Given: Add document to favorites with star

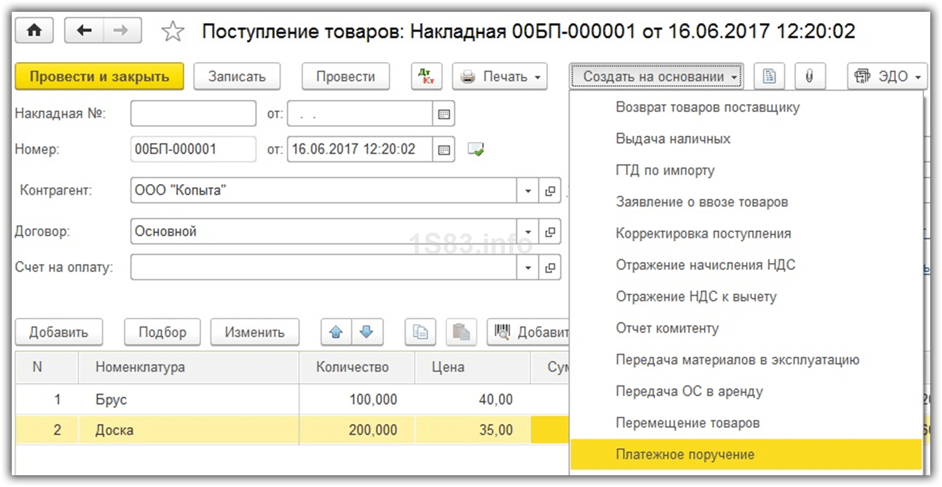Looking at the screenshot, I should [x=173, y=31].
